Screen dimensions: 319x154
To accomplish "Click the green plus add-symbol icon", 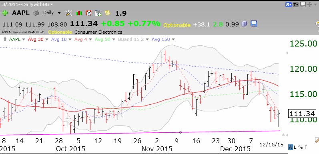I will tap(5, 13).
